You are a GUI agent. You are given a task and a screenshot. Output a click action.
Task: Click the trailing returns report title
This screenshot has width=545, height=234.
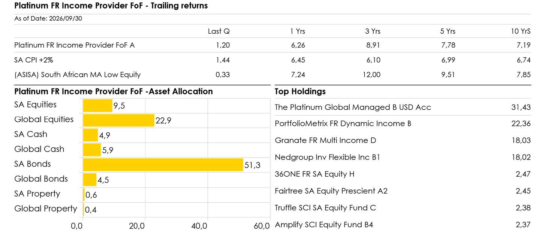coord(111,6)
